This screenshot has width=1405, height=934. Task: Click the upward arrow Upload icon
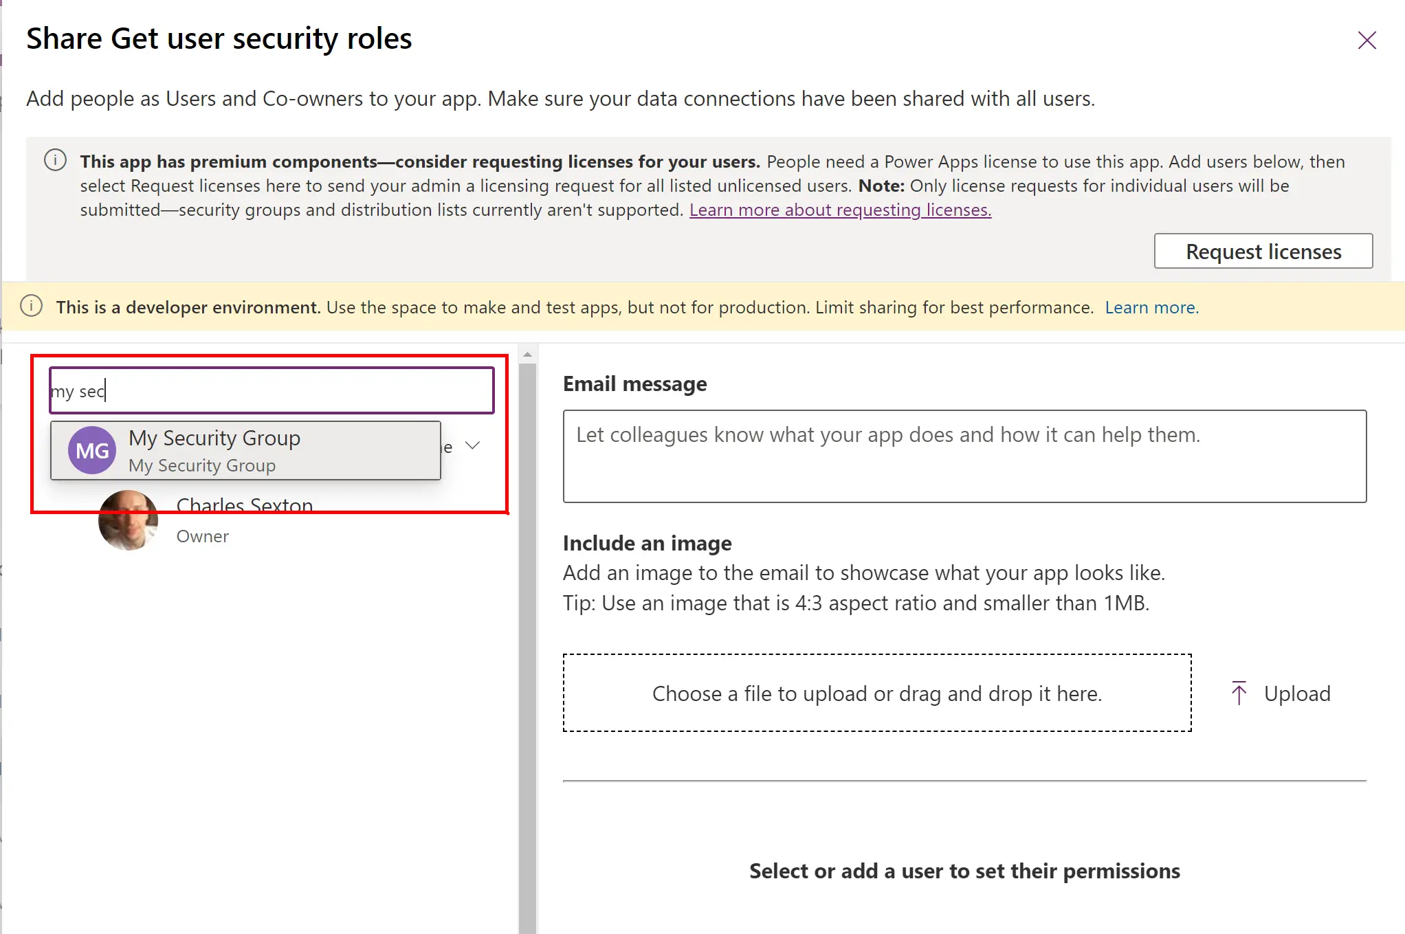[x=1239, y=693]
